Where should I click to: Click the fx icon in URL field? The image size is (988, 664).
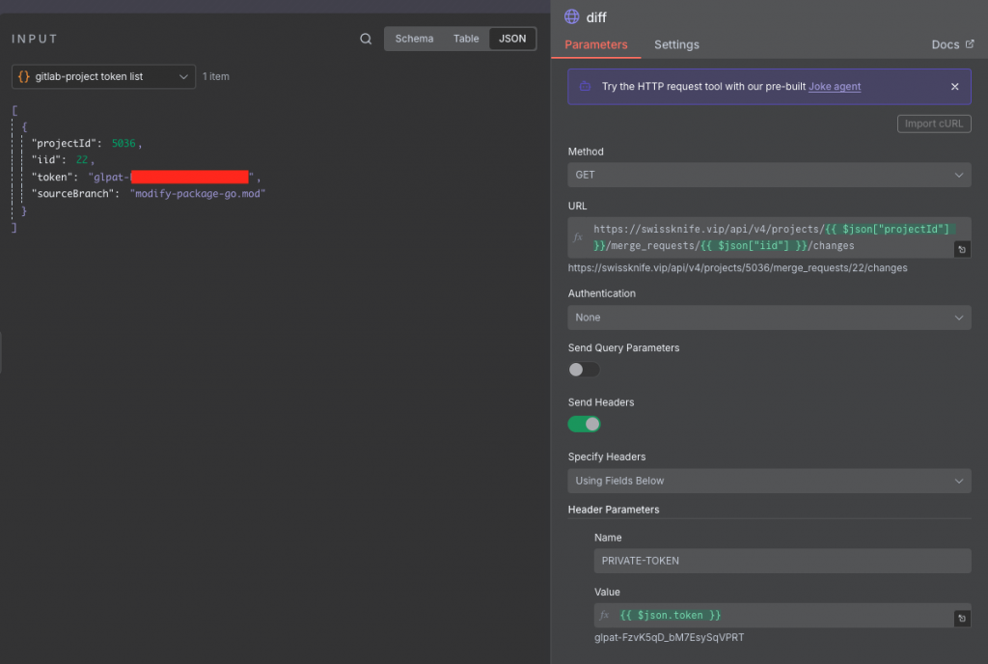[578, 237]
